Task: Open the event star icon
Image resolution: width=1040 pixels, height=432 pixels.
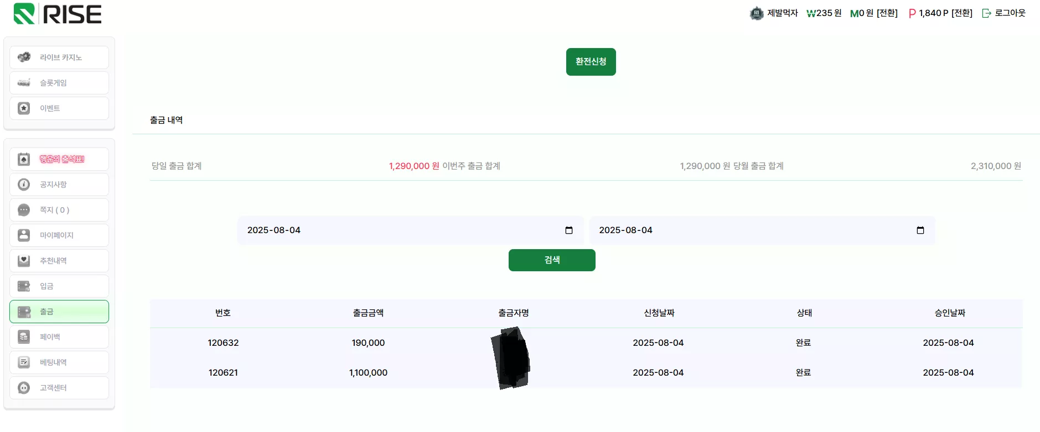Action: tap(24, 108)
